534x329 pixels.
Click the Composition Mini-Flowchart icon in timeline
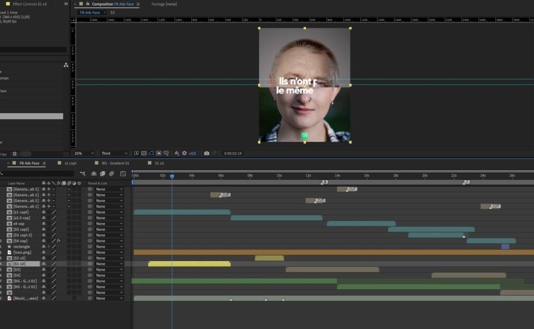point(82,174)
